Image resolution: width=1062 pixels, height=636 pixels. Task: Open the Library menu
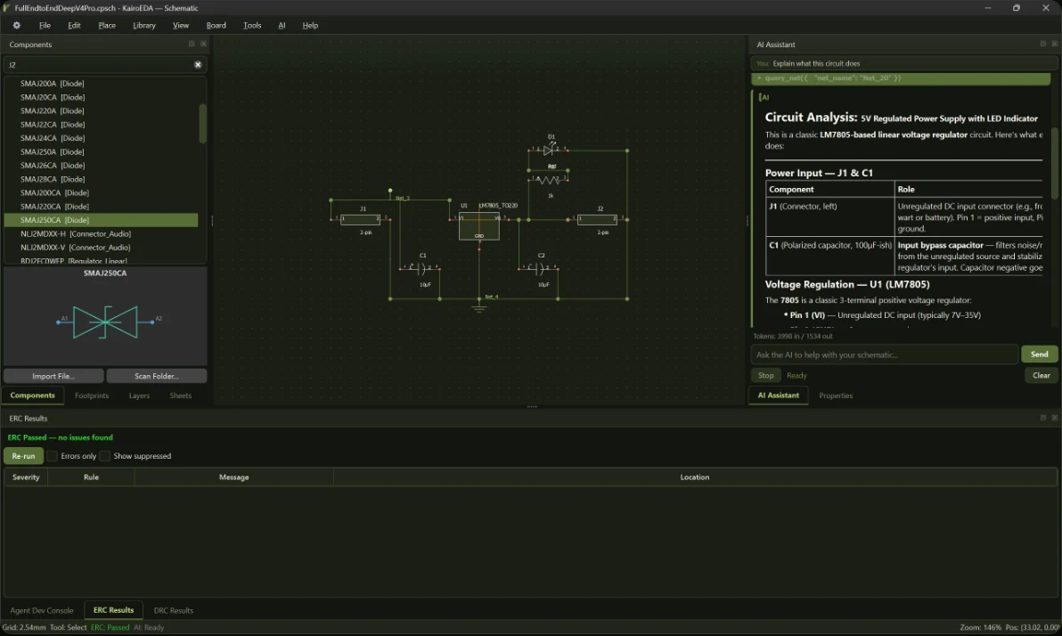(144, 25)
